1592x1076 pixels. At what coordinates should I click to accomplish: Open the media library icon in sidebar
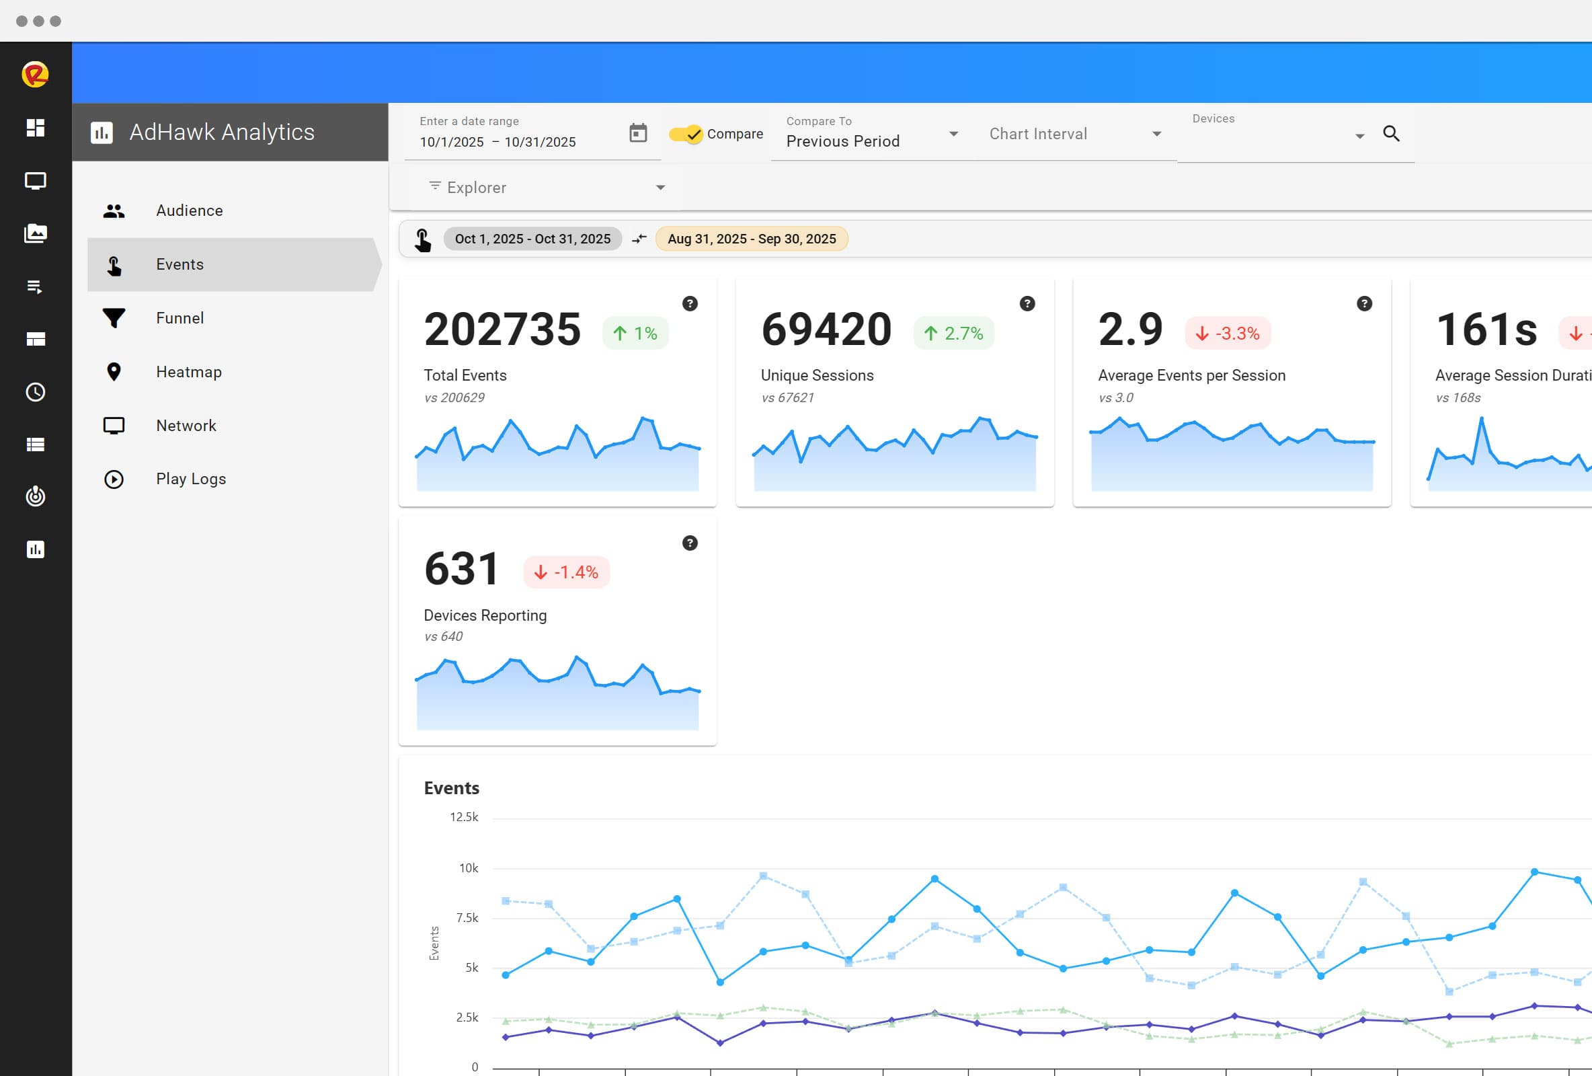[36, 233]
